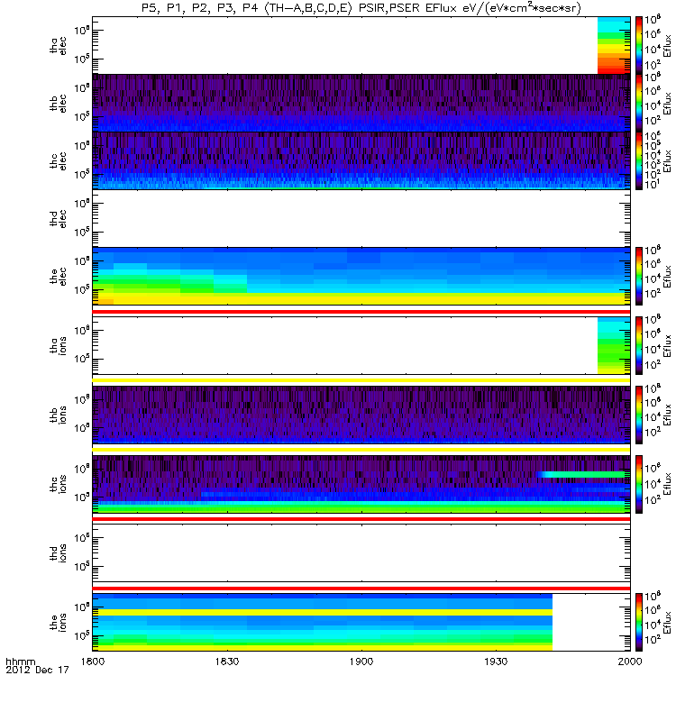Screen dimensions: 676x721
Task: Click the tha elec Eflux color bar
Action: (639, 45)
